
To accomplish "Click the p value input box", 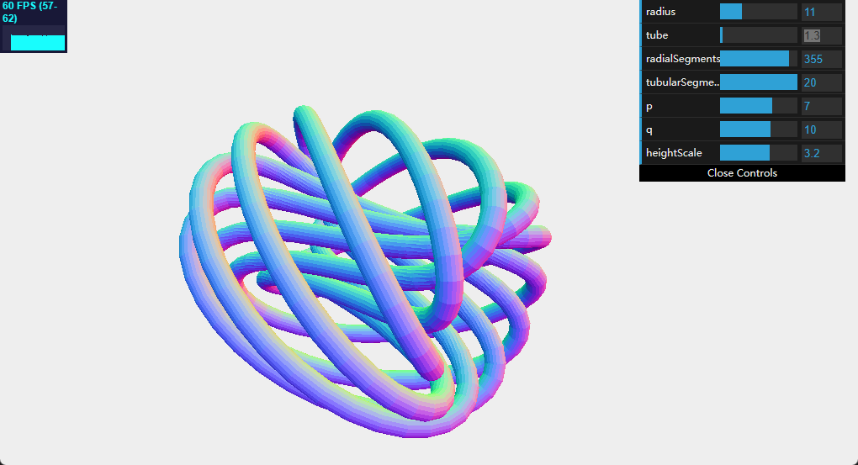I will 821,106.
